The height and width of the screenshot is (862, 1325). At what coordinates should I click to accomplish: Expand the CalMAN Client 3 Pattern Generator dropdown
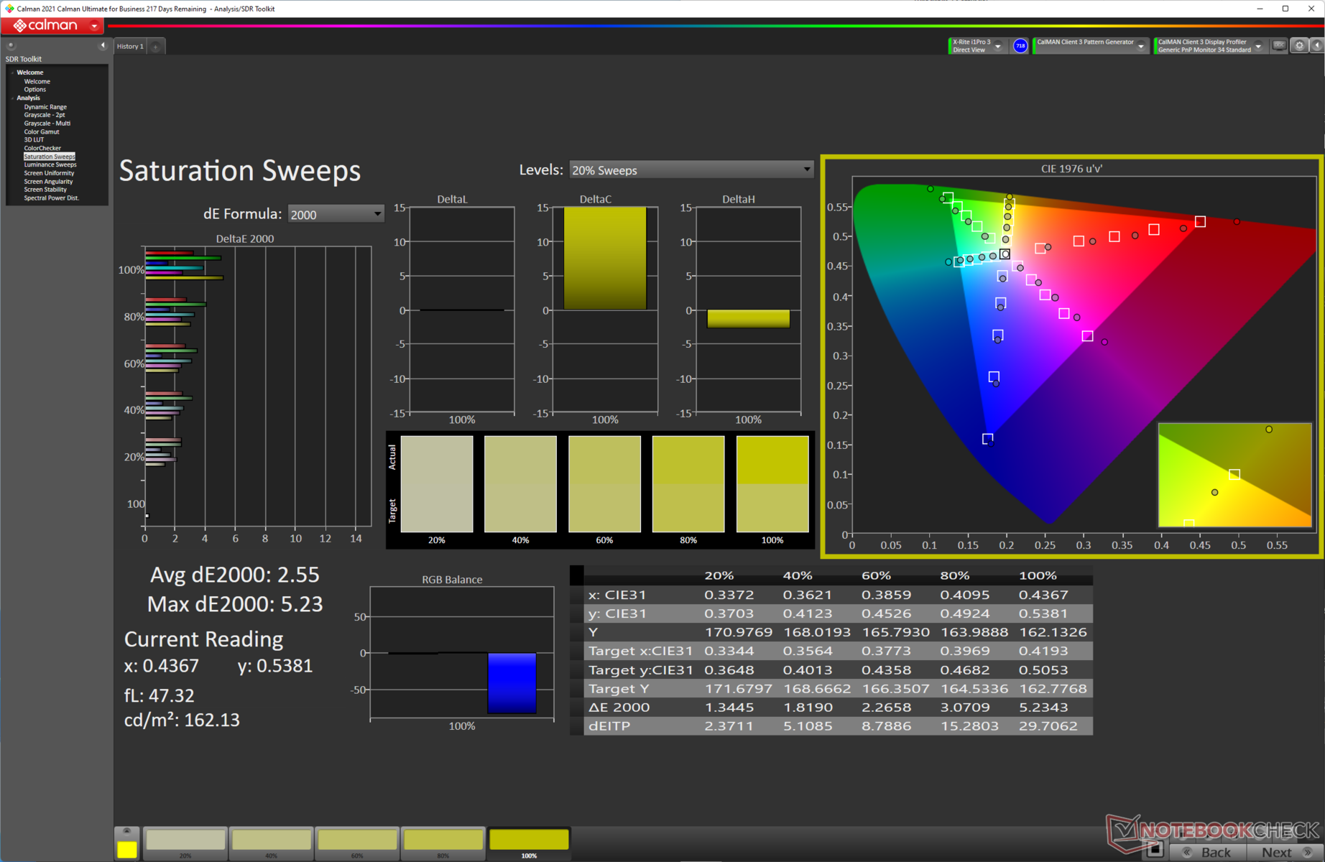[1140, 46]
